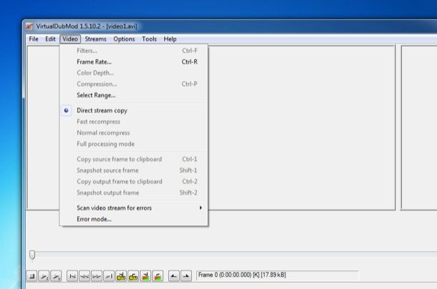Select Frame Rate... menu entry
Viewport: 437px width, 289px height.
tap(135, 62)
